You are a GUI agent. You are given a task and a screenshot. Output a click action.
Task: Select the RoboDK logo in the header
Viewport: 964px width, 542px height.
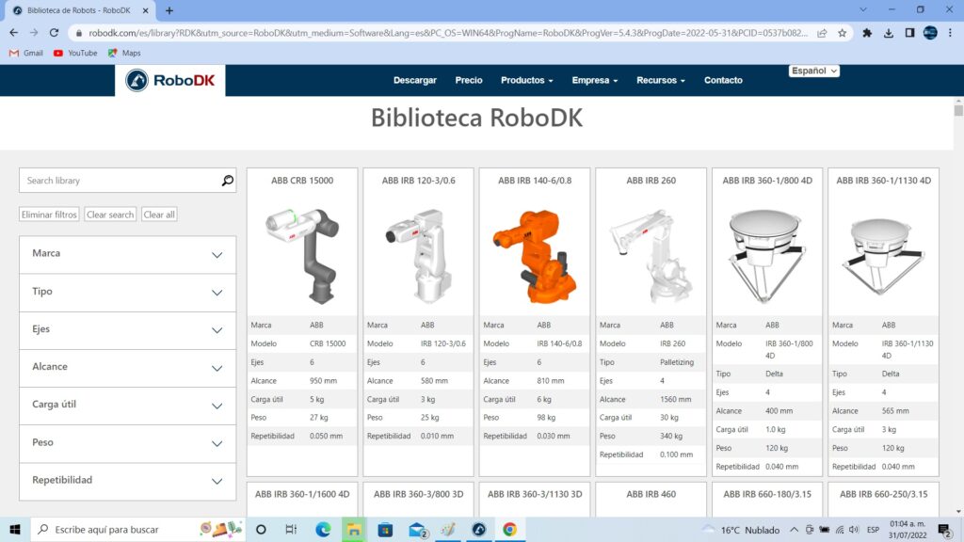169,80
